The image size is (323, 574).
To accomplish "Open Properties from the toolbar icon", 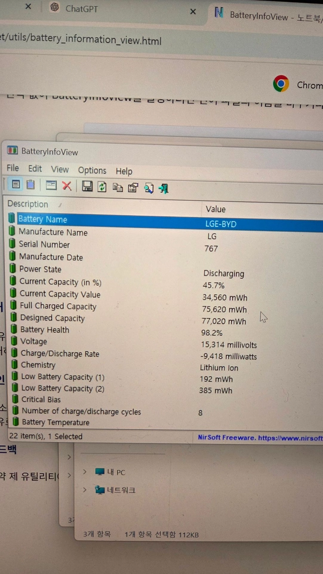I will point(133,187).
